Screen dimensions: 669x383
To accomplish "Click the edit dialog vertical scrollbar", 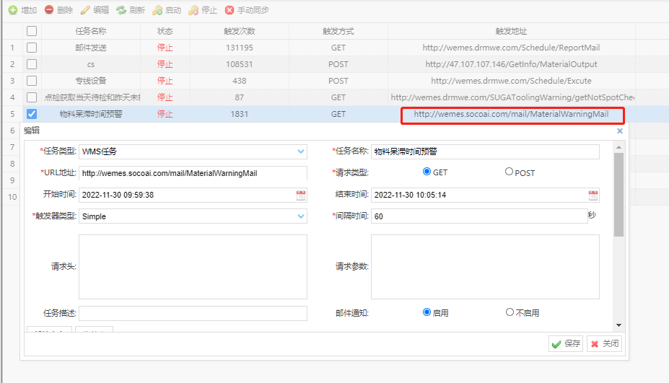I will point(618,195).
